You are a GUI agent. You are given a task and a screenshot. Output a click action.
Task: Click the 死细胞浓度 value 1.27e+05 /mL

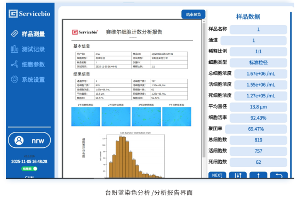pos(261,96)
